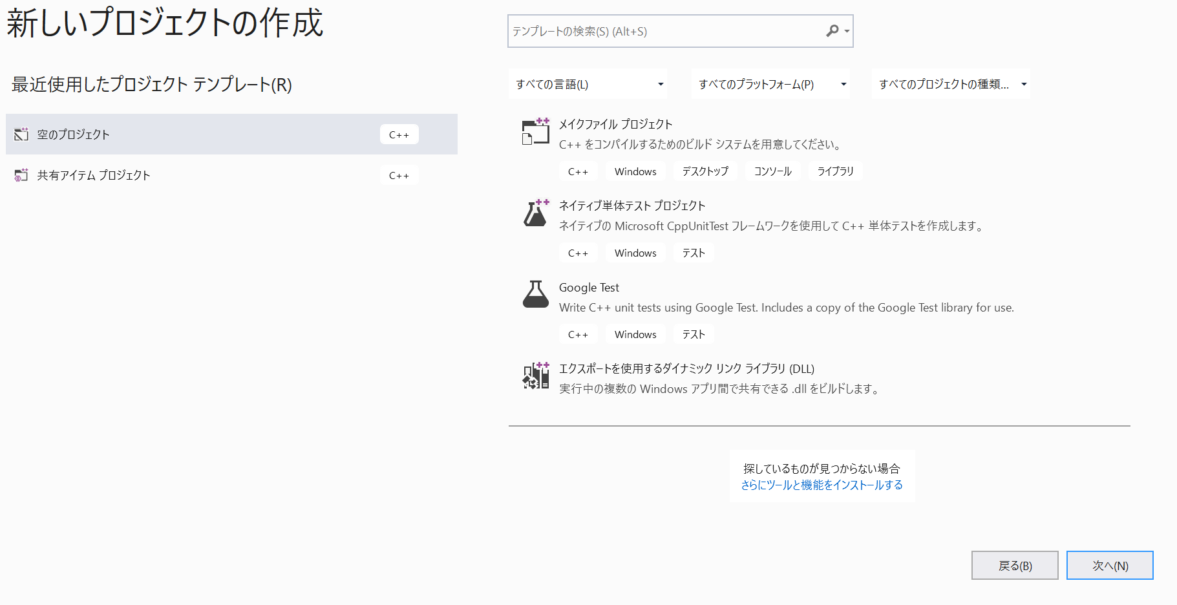Click the テスト tag under Google Test
This screenshot has height=605, width=1177.
(694, 334)
